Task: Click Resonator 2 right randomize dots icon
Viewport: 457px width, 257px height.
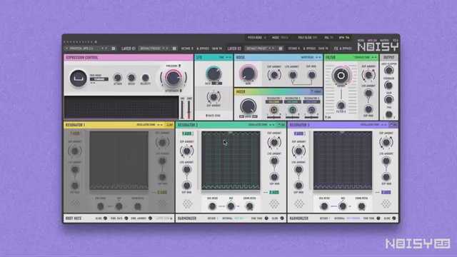Action: click(x=274, y=203)
